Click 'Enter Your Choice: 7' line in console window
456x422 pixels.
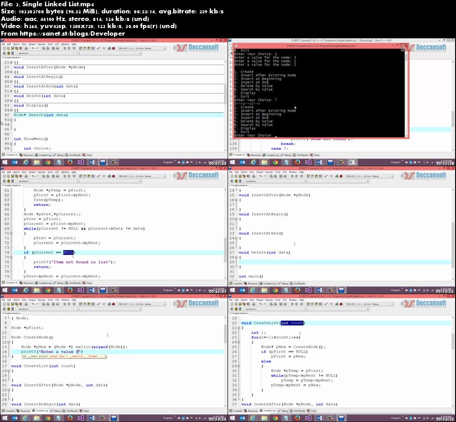[255, 100]
